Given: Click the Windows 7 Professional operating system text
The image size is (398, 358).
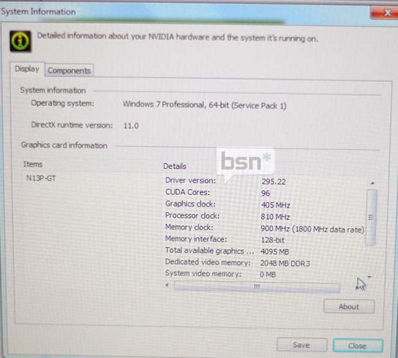Looking at the screenshot, I should (x=205, y=105).
